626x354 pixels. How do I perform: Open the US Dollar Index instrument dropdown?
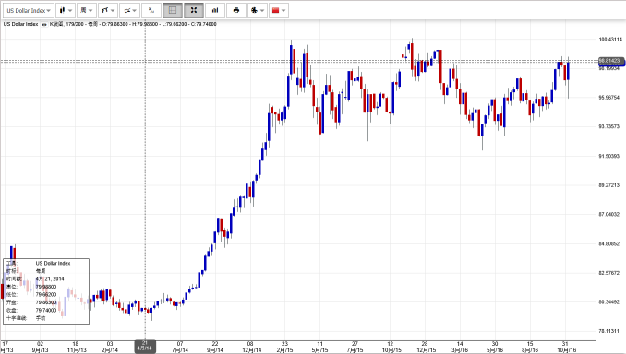(x=29, y=10)
